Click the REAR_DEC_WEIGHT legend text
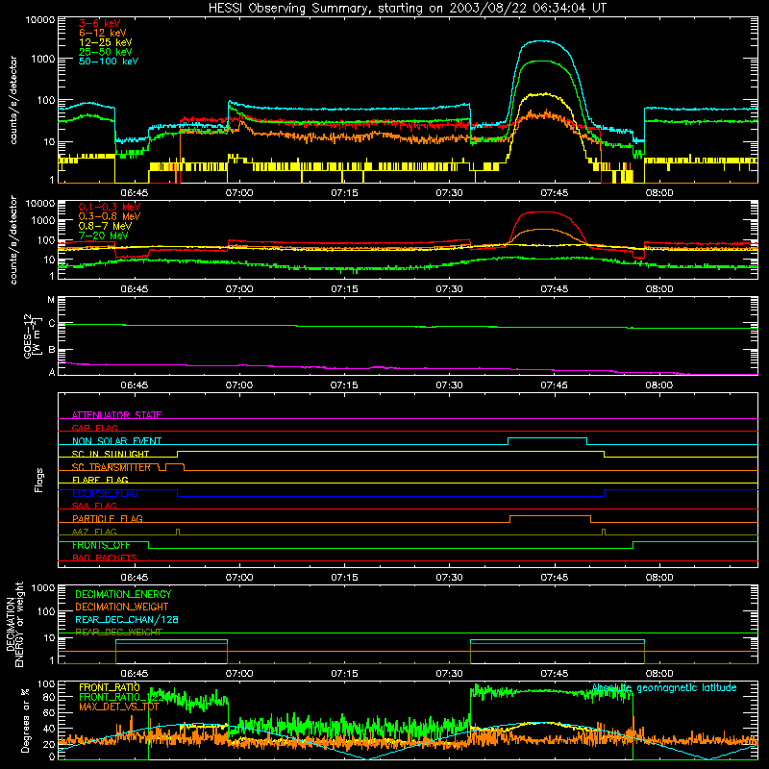The height and width of the screenshot is (769, 769). tap(118, 633)
